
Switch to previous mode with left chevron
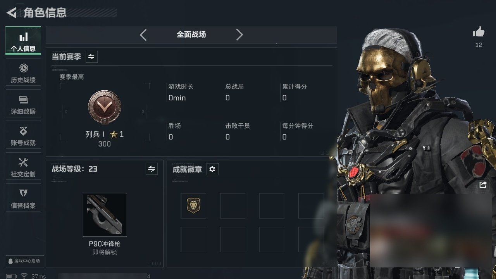tap(143, 34)
